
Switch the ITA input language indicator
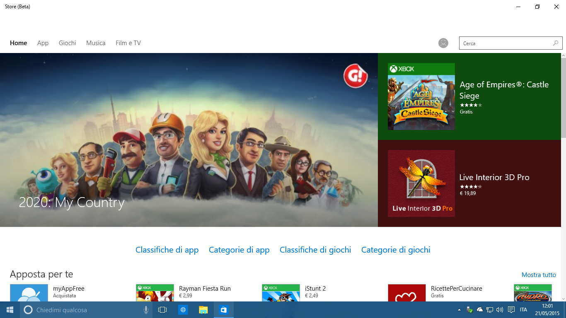pyautogui.click(x=524, y=310)
